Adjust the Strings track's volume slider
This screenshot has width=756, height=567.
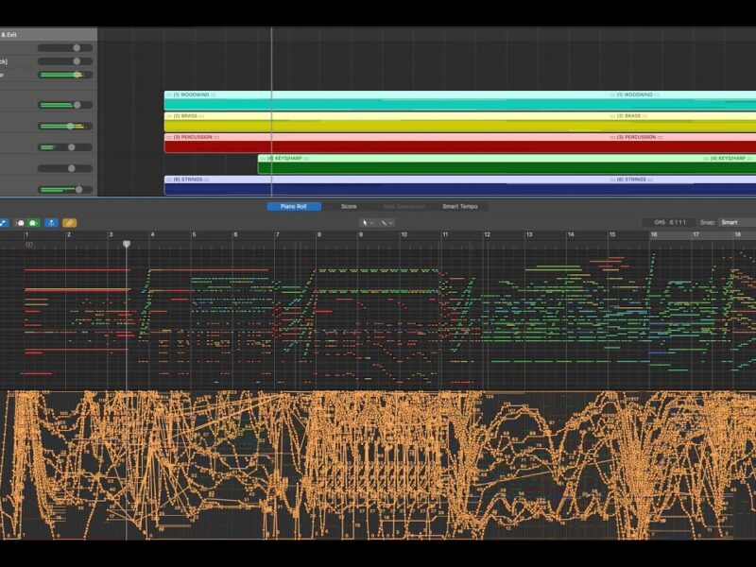coord(65,190)
